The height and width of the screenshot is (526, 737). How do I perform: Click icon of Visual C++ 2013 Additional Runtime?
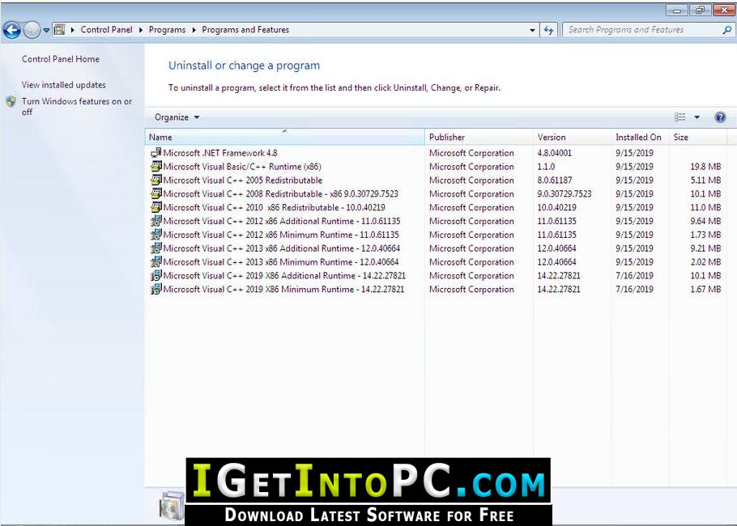(156, 248)
